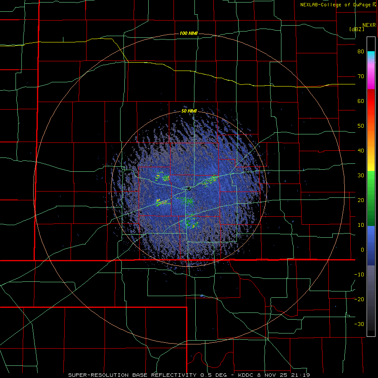The width and height of the screenshot is (378, 378).
Task: Click the 50 NMI range ring label
Action: tap(189, 111)
